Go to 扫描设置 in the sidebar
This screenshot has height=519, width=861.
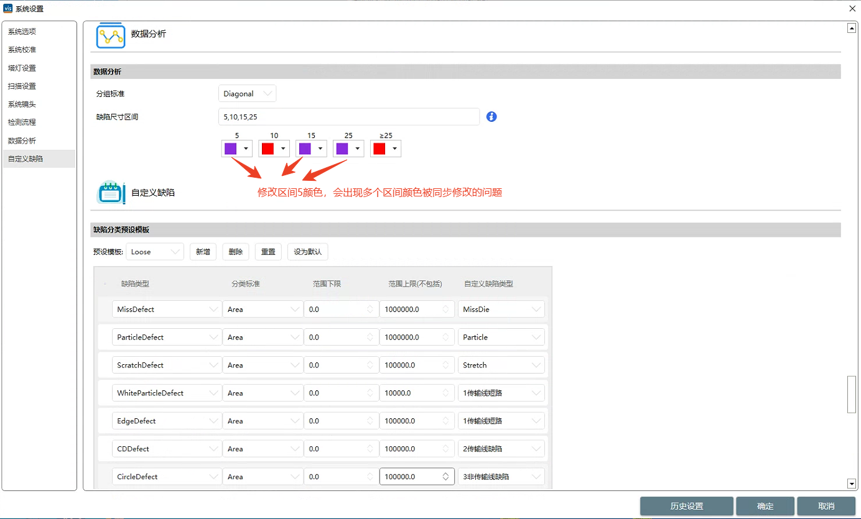click(22, 86)
